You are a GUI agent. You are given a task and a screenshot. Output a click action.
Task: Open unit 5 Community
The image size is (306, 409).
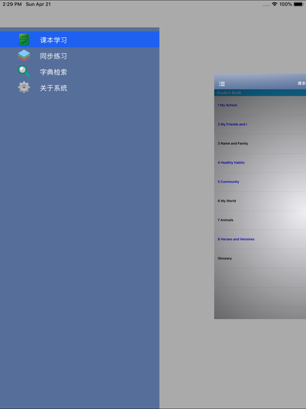tap(260, 182)
